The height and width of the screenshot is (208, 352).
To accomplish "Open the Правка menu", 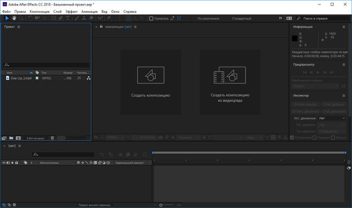I will pos(20,12).
